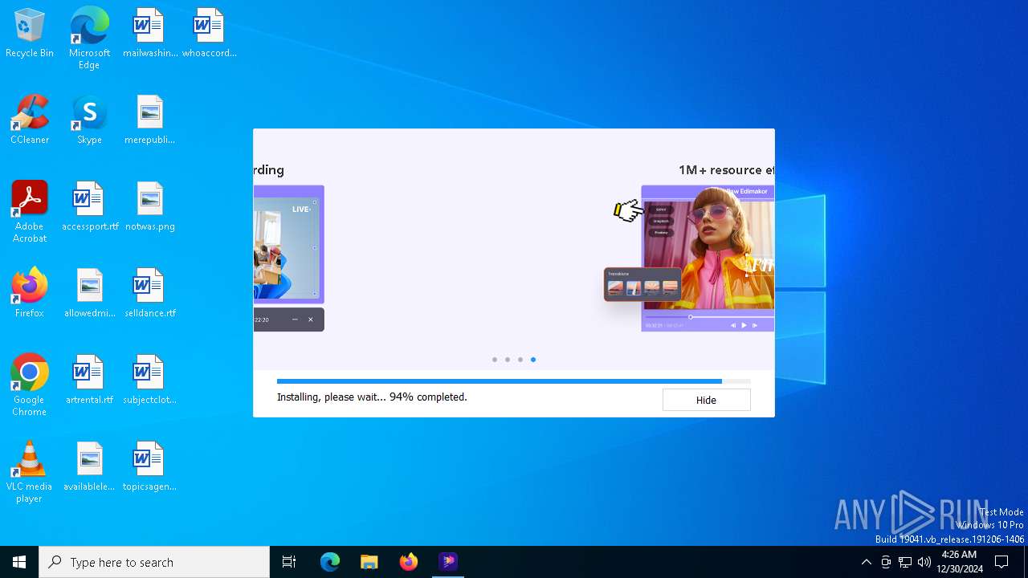Hide the installer window

[706, 400]
